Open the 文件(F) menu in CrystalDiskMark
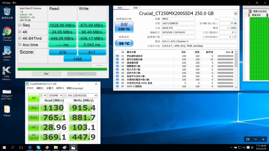The width and height of the screenshot is (269, 151). 30,88
